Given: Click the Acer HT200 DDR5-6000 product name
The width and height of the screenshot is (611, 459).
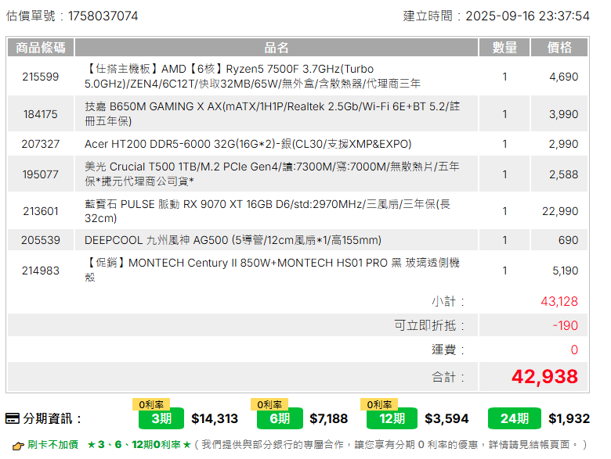Looking at the screenshot, I should point(248,144).
